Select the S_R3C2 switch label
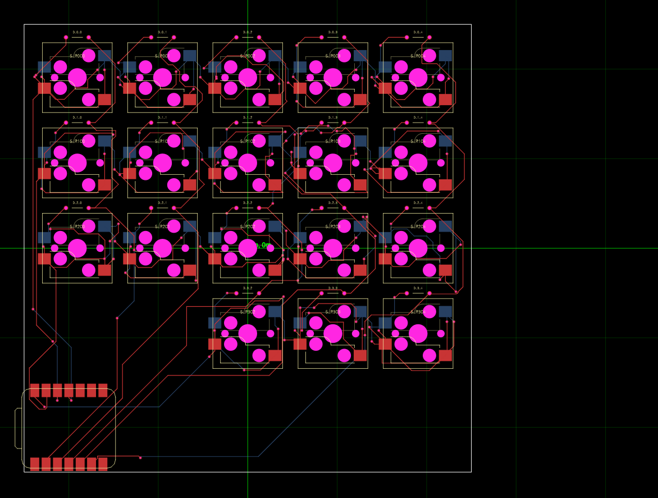The width and height of the screenshot is (658, 498). (248, 312)
